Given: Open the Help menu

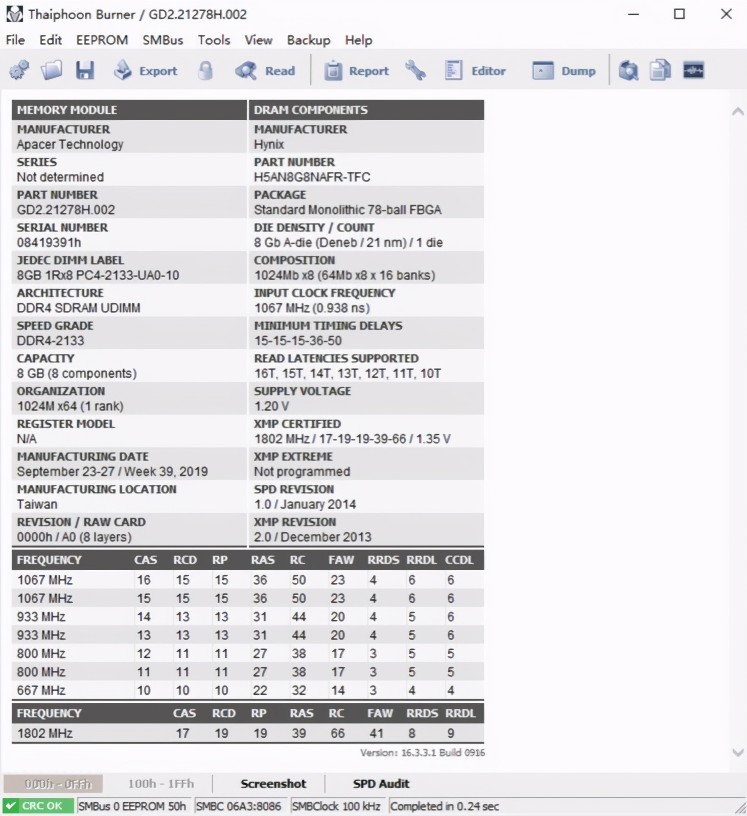Looking at the screenshot, I should 359,40.
